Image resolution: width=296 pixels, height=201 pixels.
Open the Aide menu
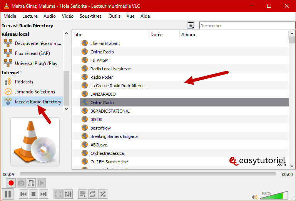[145, 16]
